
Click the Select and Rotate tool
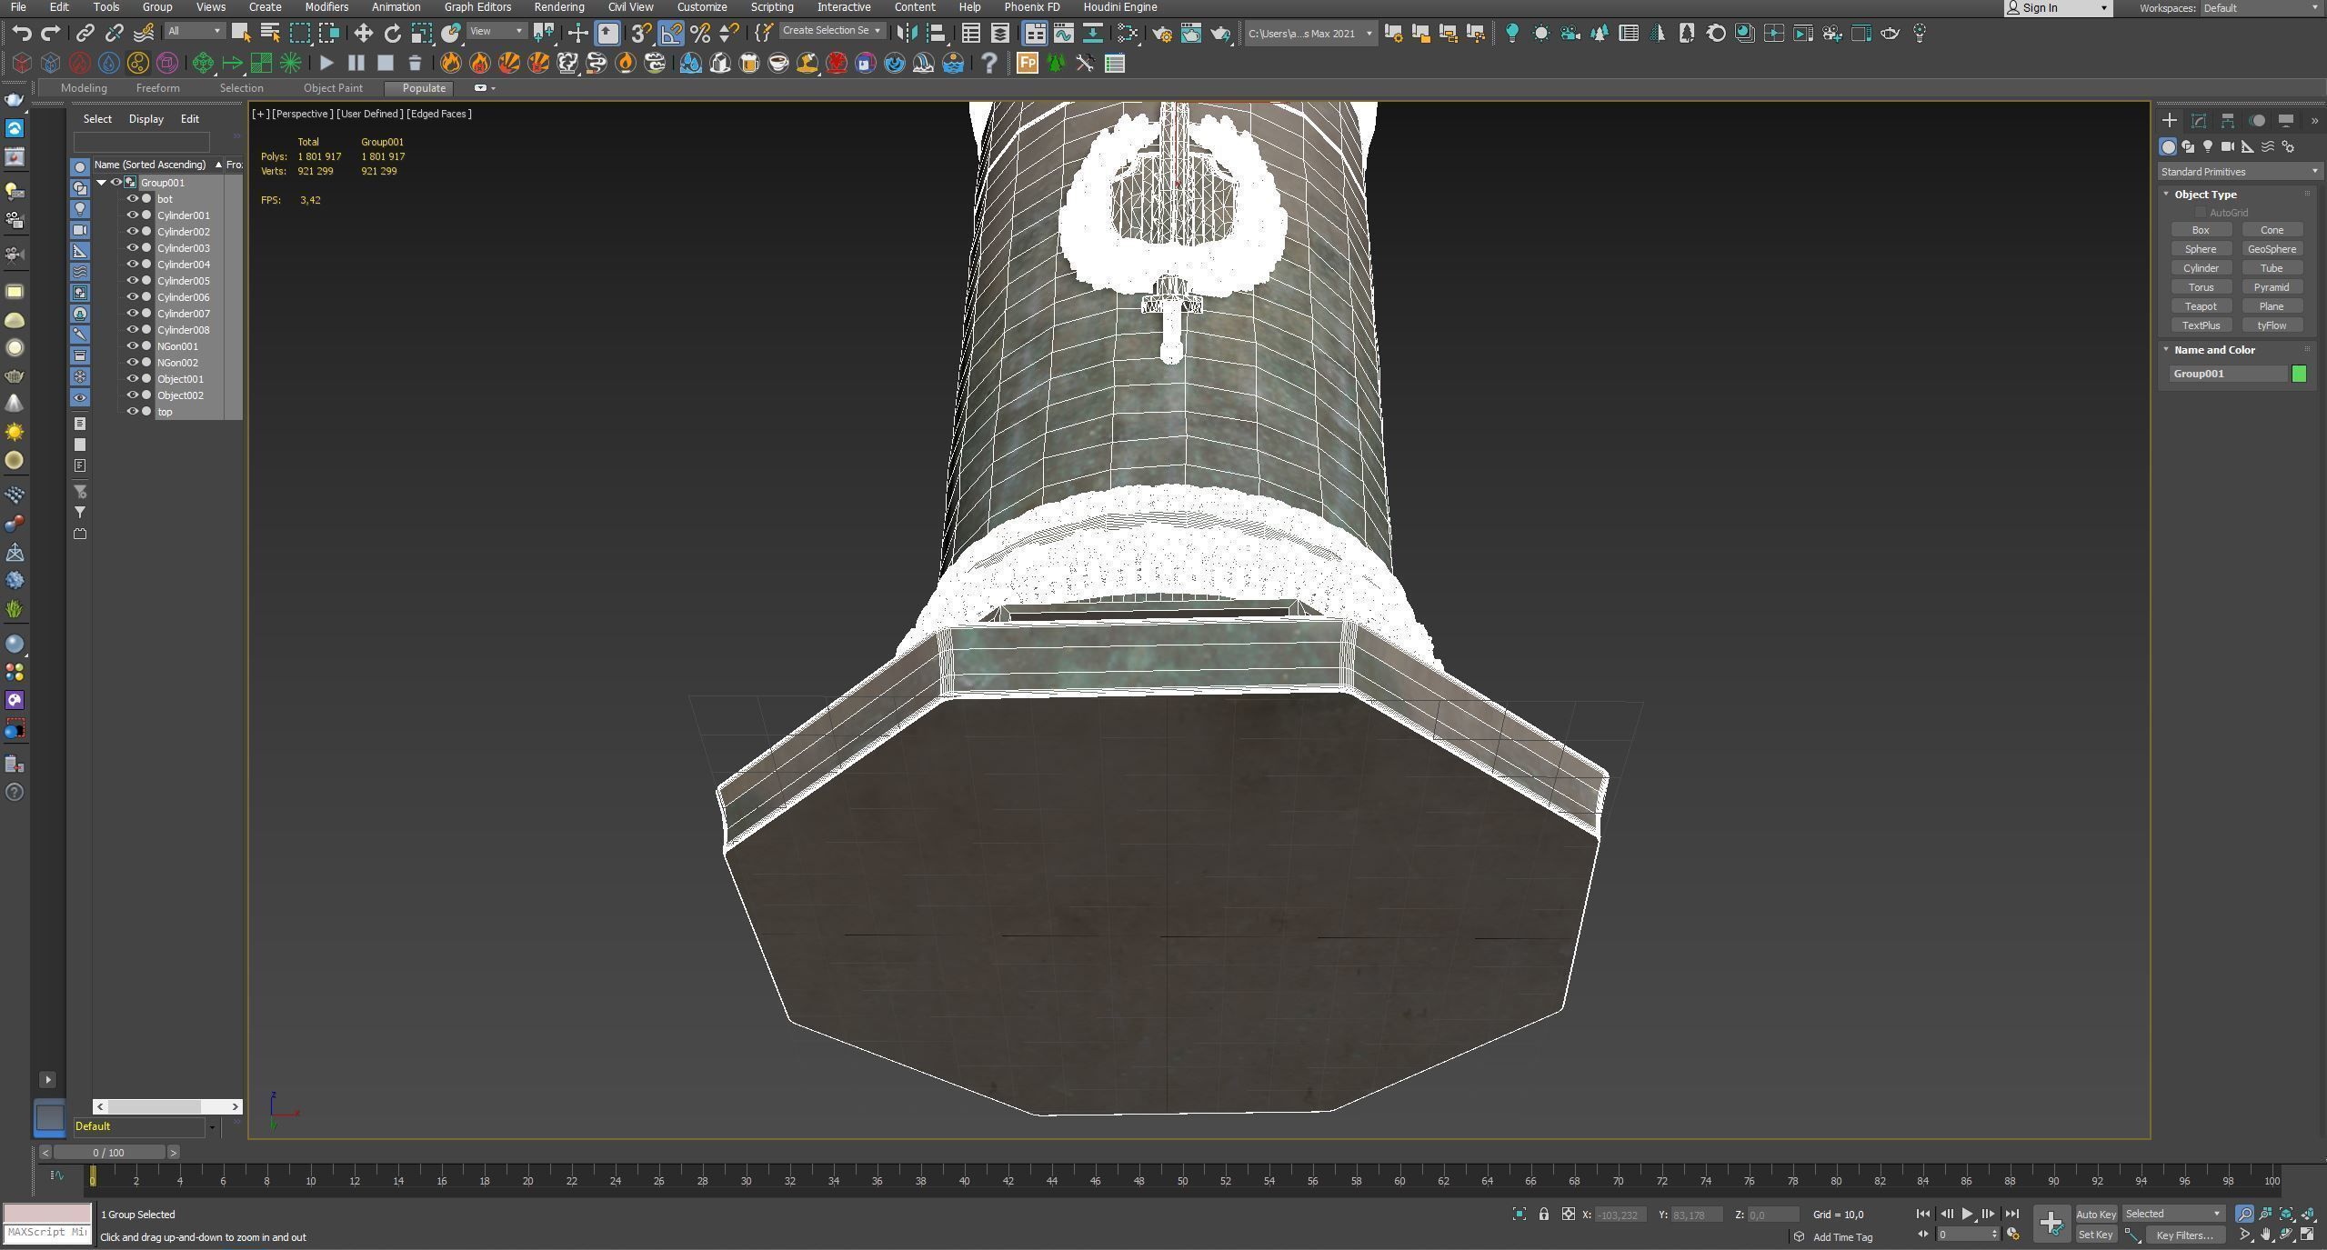(392, 34)
